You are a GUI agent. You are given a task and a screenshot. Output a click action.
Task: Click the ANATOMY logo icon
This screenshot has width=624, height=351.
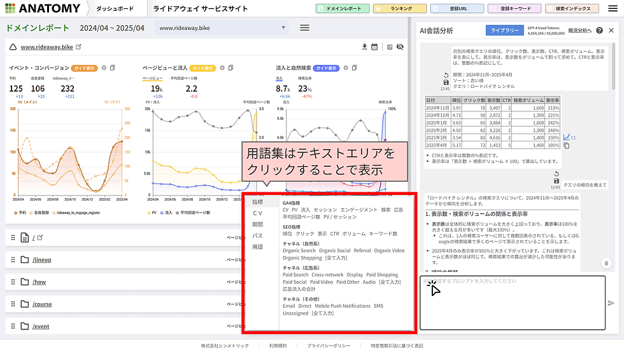(x=10, y=8)
